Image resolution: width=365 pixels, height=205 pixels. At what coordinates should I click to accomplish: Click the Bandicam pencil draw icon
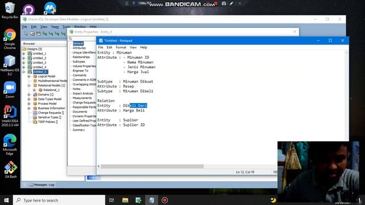232,3
